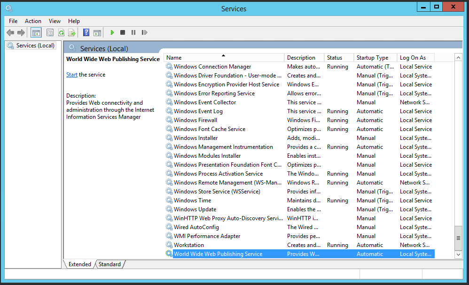Click the gear icon beside WMI Performance Adapter
469x285 pixels.
(x=169, y=236)
